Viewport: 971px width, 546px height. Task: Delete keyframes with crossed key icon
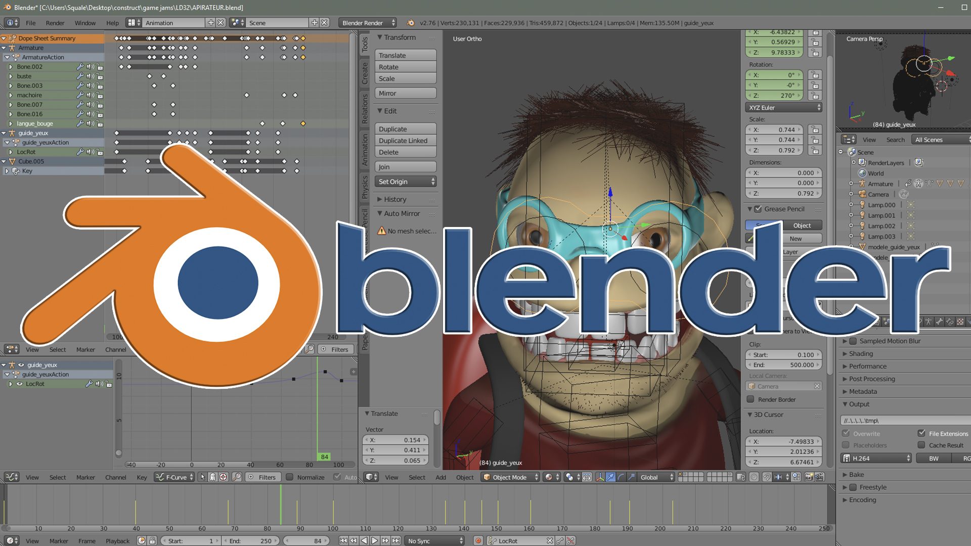click(x=571, y=540)
